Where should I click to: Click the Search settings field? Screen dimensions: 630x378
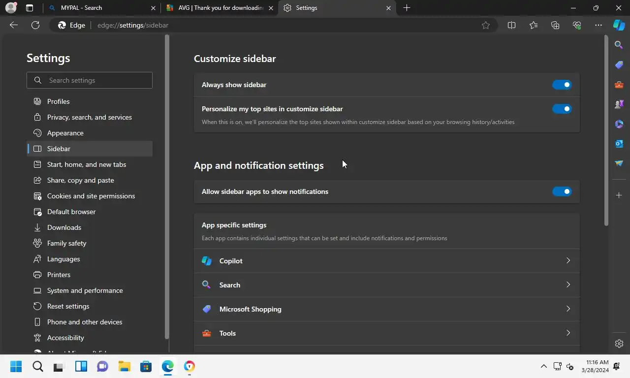click(x=90, y=80)
